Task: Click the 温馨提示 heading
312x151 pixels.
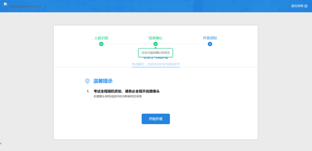Action: (x=103, y=81)
